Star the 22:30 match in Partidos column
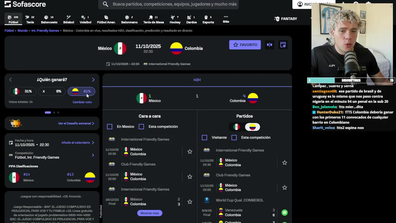 tap(285, 163)
